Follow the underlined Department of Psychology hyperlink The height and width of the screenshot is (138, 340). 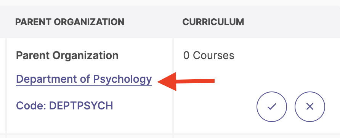pyautogui.click(x=84, y=79)
